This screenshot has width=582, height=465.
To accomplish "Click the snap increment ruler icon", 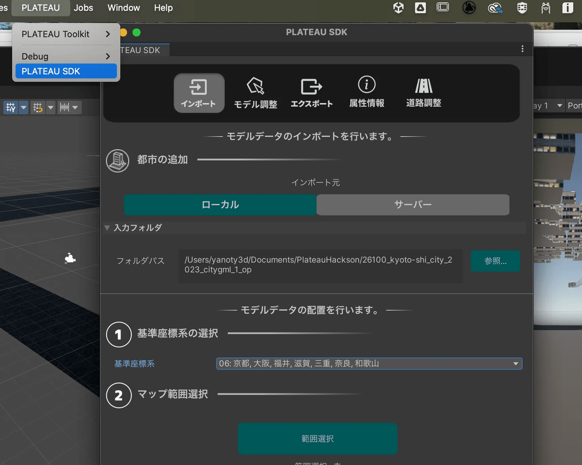I will (x=65, y=107).
